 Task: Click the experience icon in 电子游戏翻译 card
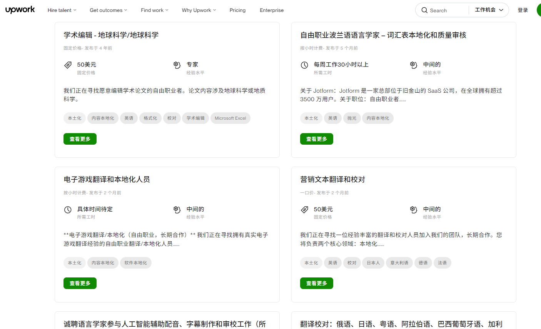(177, 210)
